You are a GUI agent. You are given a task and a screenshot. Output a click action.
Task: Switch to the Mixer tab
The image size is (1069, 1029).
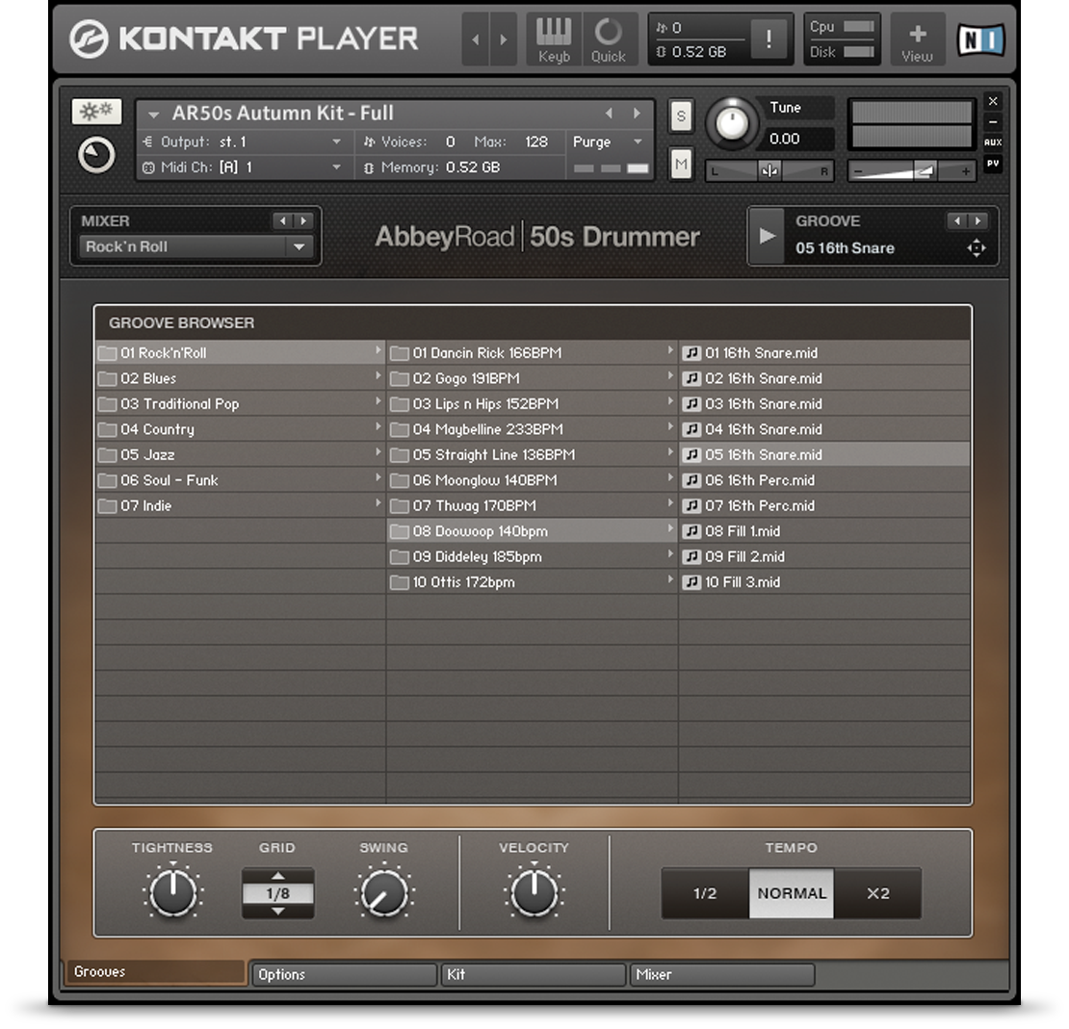pyautogui.click(x=722, y=974)
